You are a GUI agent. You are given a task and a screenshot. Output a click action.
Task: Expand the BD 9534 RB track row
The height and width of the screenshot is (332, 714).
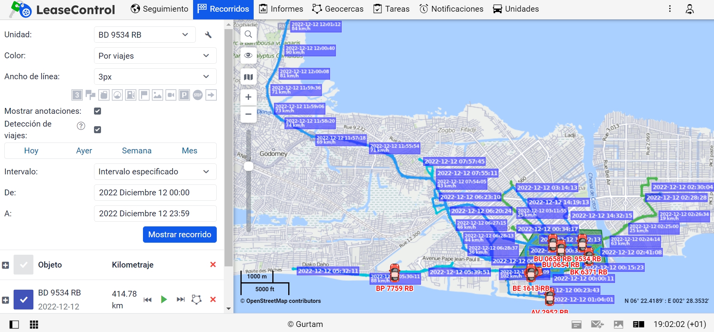point(5,300)
